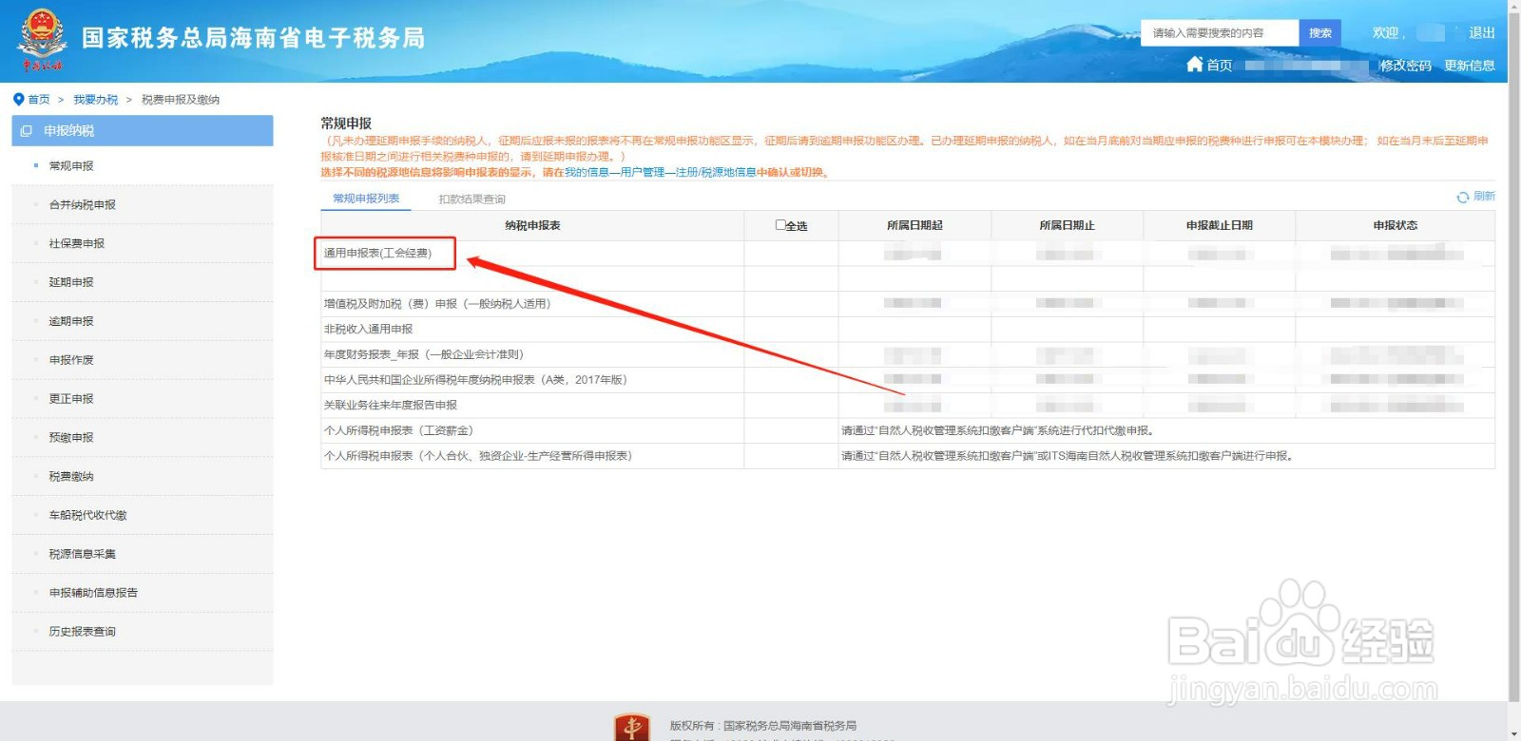Open 合并纳税申报 in sidebar
Viewport: 1521px width, 741px height.
[143, 205]
